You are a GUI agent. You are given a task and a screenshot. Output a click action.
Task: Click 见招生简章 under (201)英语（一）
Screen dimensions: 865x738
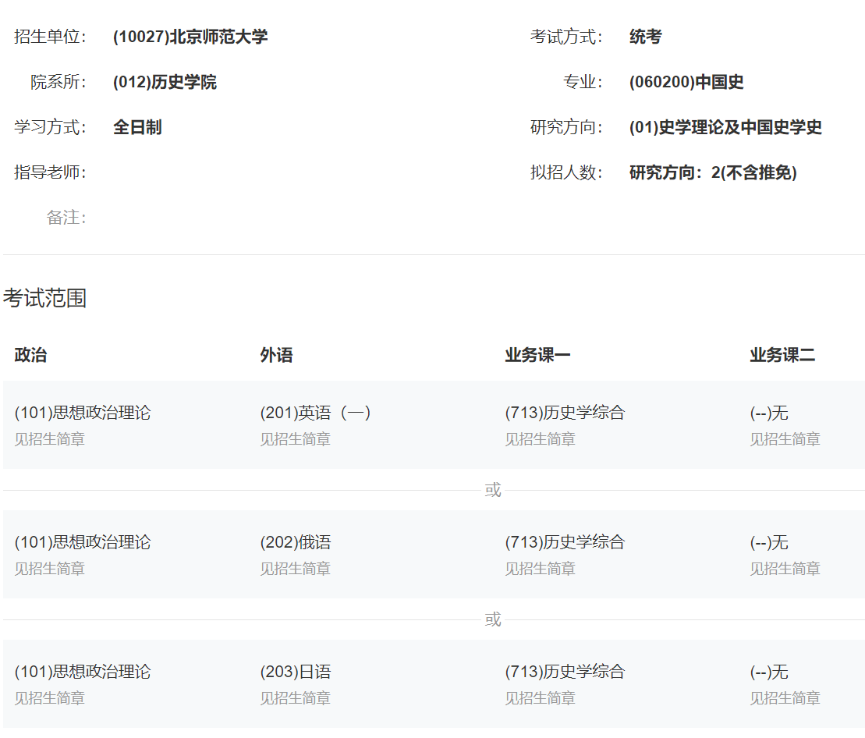[295, 439]
